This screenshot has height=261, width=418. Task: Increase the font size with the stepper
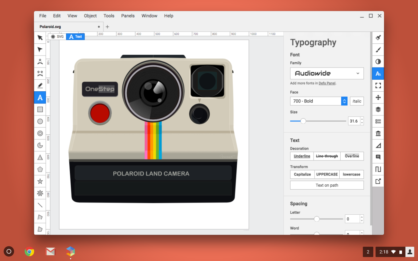tap(362, 119)
